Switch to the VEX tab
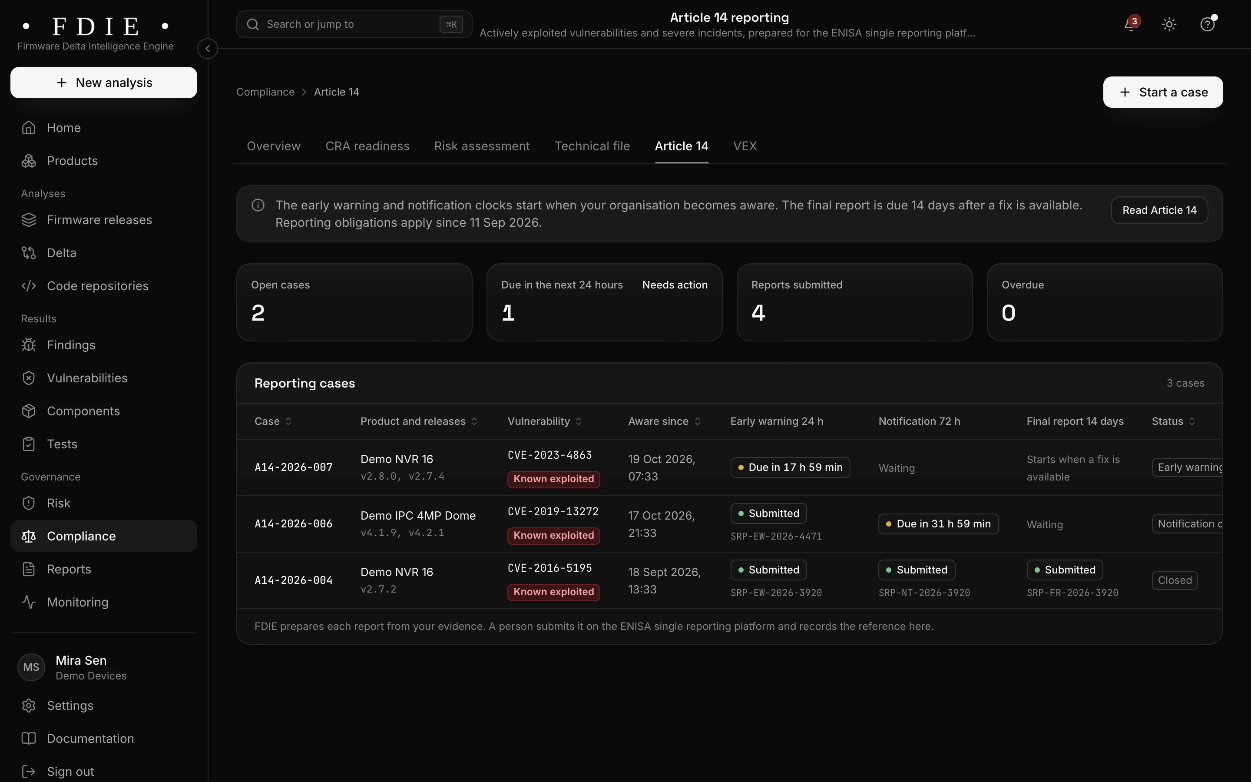Viewport: 1251px width, 782px height. (745, 146)
